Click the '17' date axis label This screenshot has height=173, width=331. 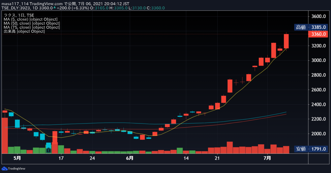61,158
